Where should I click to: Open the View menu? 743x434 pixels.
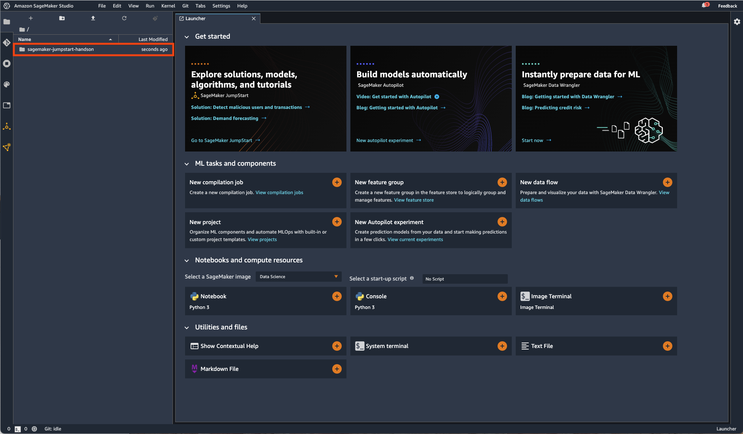click(133, 6)
